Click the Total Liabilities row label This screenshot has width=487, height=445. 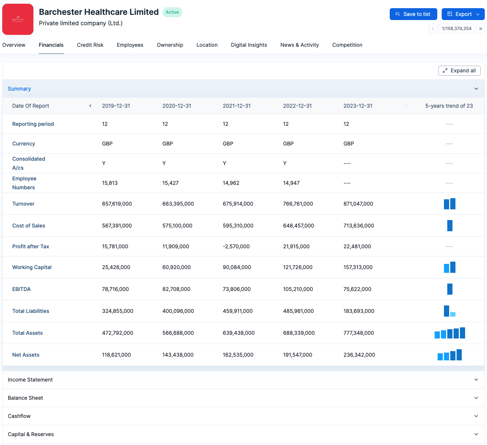31,311
